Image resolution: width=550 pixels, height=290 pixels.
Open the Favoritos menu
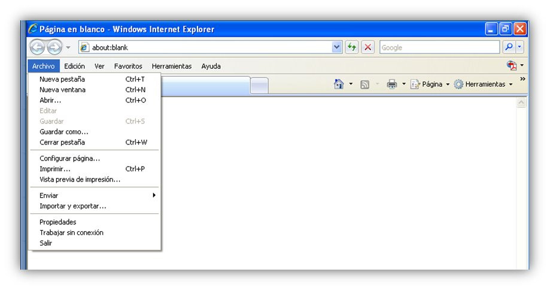(x=128, y=66)
